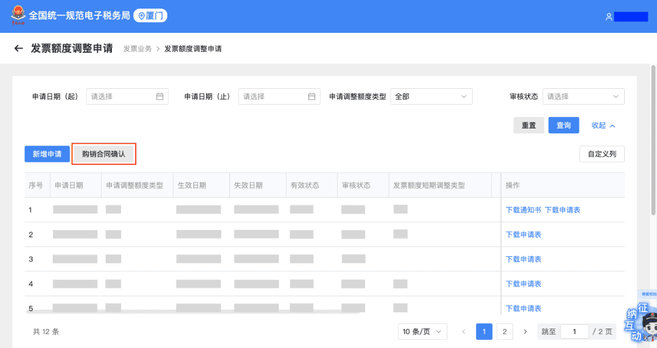Open the 厦门 location selector
This screenshot has height=348, width=657.
[x=150, y=16]
